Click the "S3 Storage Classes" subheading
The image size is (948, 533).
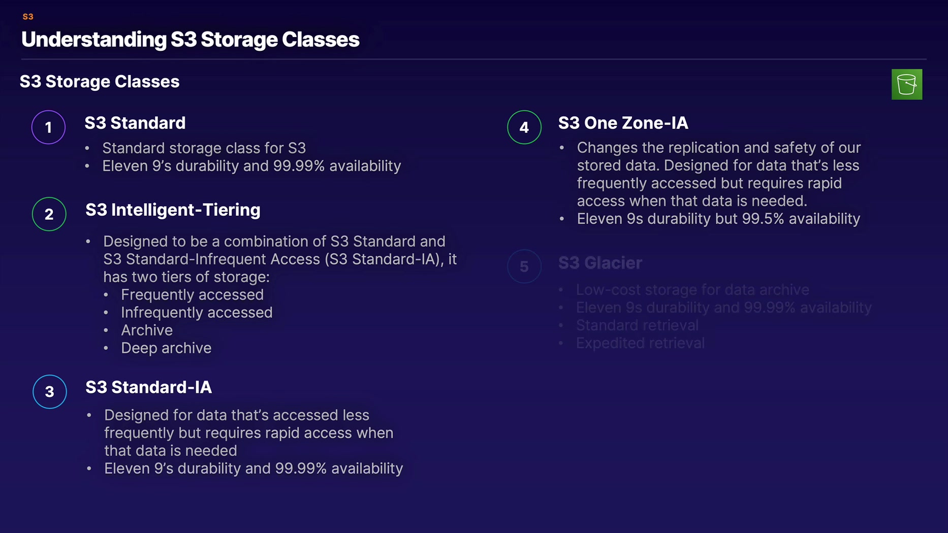(x=100, y=82)
